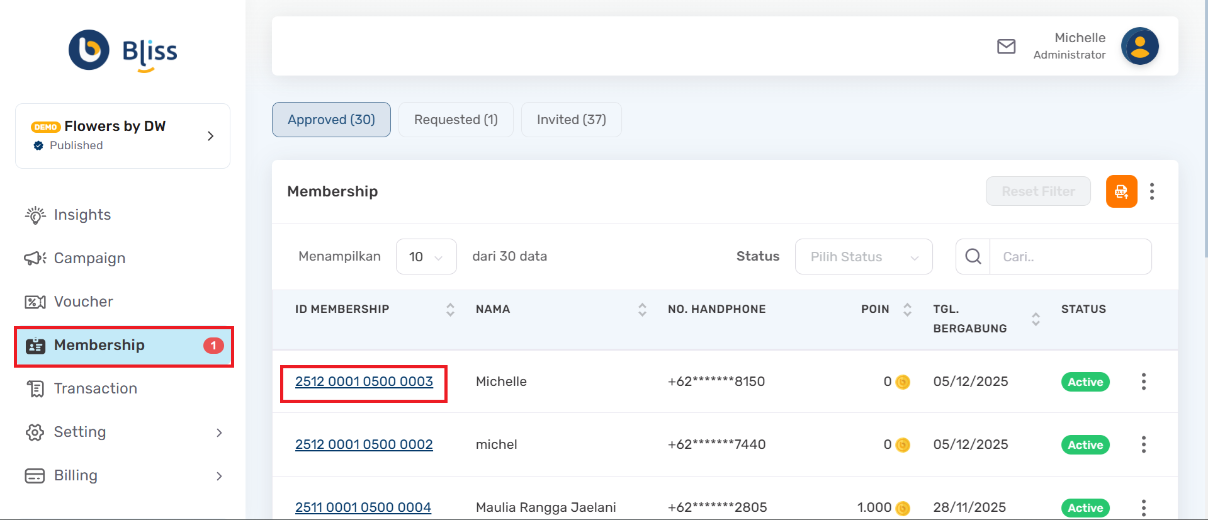The image size is (1208, 520).
Task: Open row actions for member Michelle
Action: click(1143, 382)
